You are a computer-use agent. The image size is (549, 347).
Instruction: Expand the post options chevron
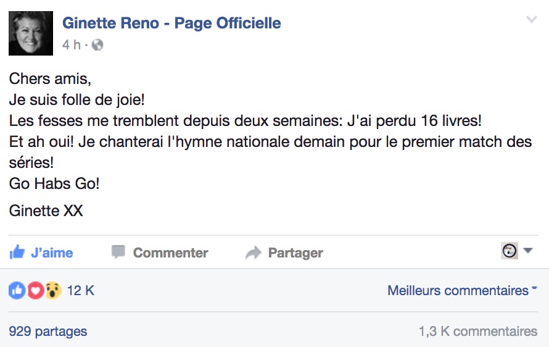coord(532,19)
